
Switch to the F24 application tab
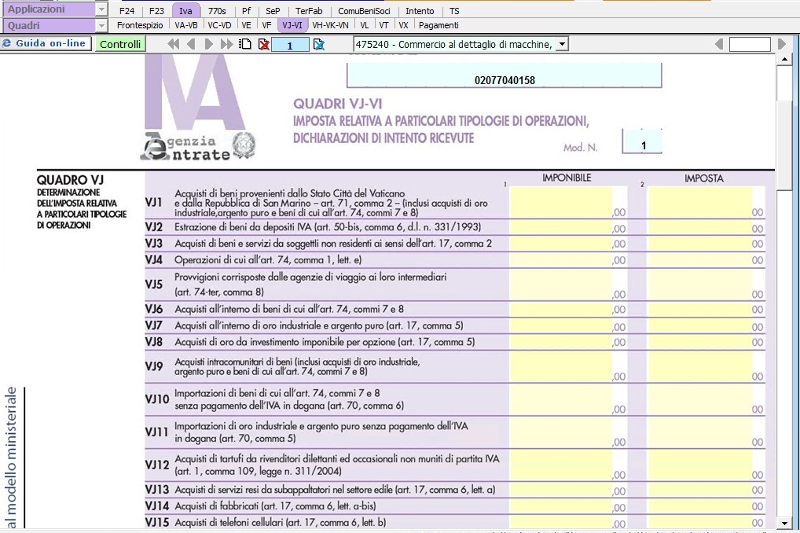(x=127, y=11)
